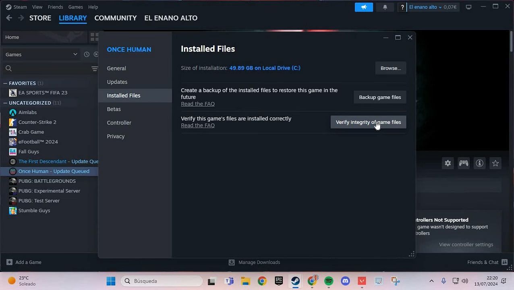Click Stumble Guys game icon
Screen dimensions: 514x290
tap(13, 210)
